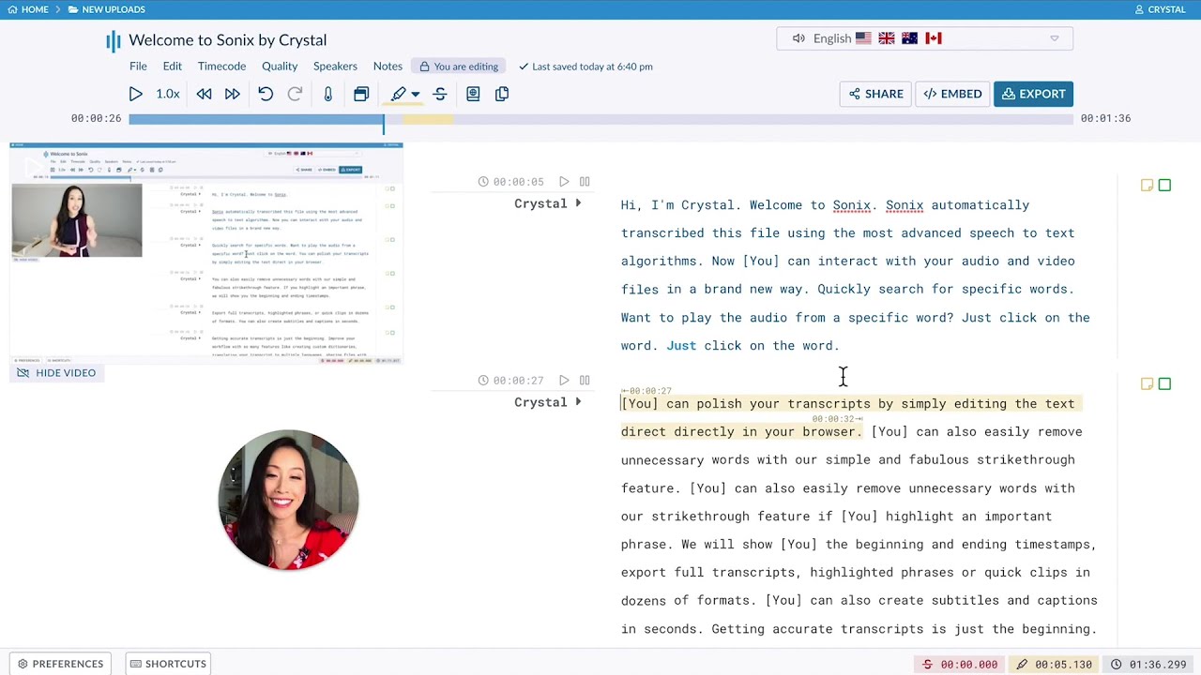Open the Quality menu
Viewport: 1201px width, 675px height.
tap(280, 67)
